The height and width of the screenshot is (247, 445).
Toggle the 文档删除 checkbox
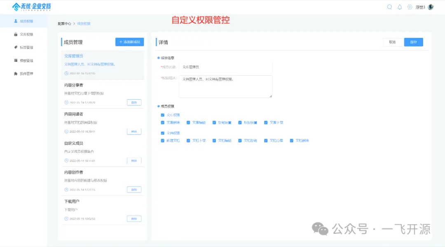[x=291, y=141]
